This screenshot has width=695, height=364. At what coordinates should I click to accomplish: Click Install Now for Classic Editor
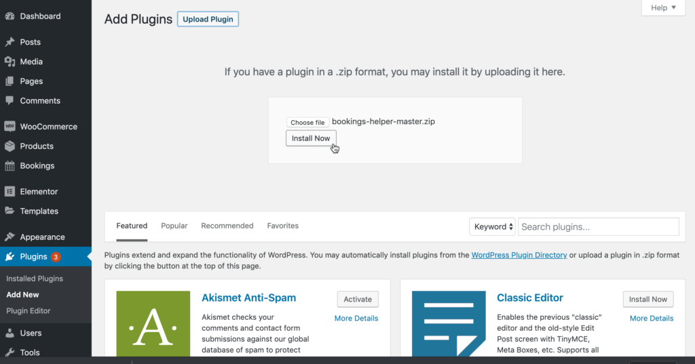(x=648, y=300)
